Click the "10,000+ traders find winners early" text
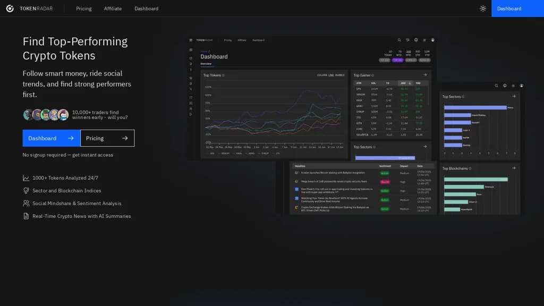544x306 pixels. pyautogui.click(x=99, y=115)
